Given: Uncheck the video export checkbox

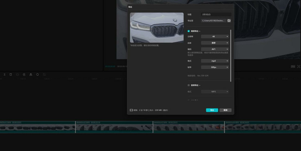Looking at the screenshot, I should coord(189,31).
